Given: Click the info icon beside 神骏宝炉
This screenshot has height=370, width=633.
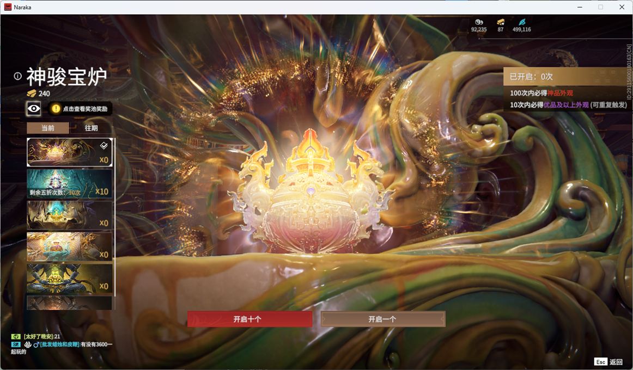Looking at the screenshot, I should coord(17,76).
